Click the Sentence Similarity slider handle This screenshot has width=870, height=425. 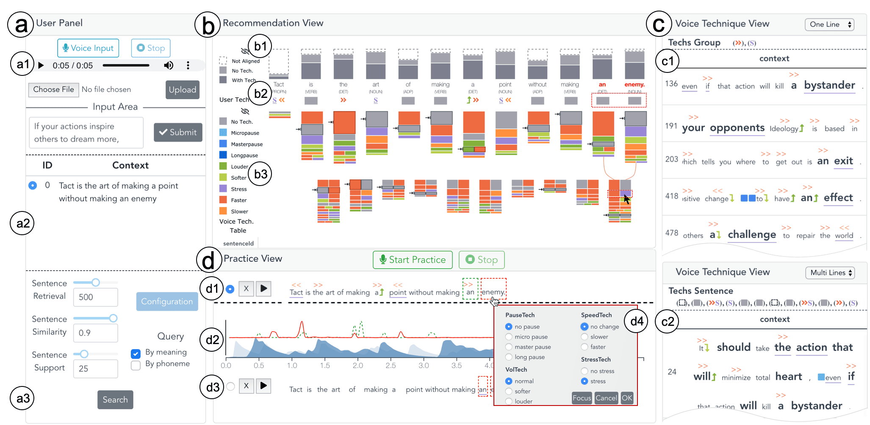coord(113,318)
